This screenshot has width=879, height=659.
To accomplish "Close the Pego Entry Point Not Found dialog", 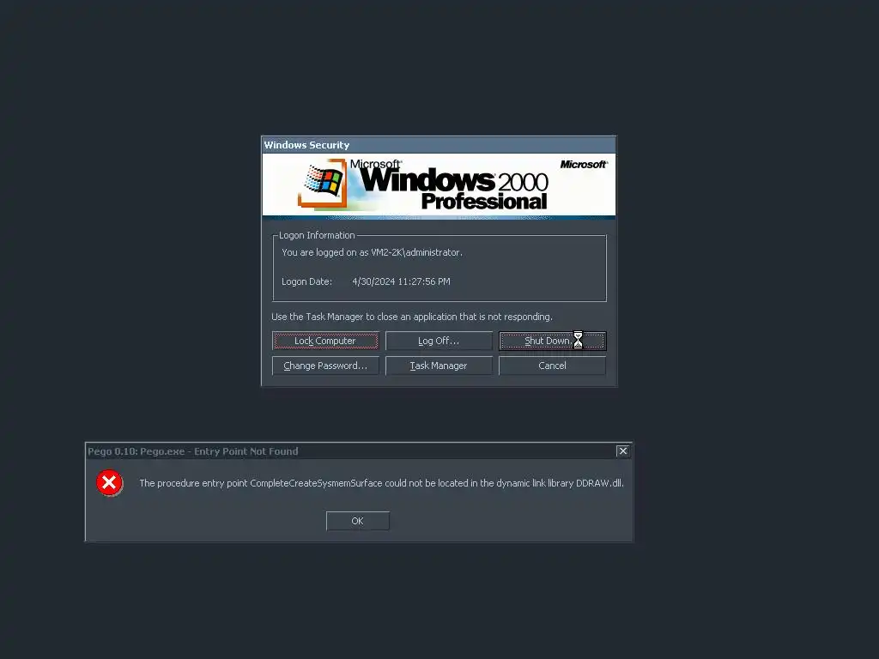I will 623,451.
